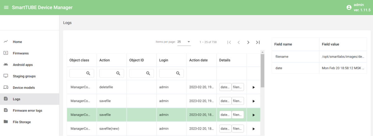
Task: Click the filename chip in savefile(new) row
Action: [238, 129]
